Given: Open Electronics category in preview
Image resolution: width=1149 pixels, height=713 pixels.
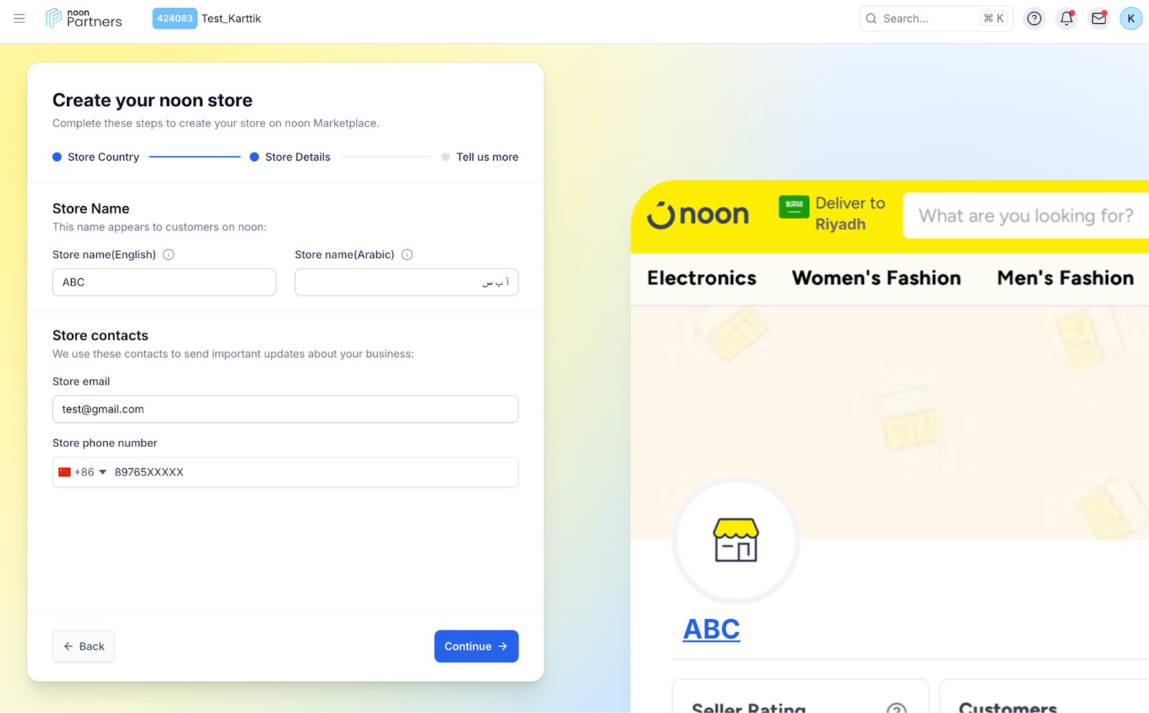Looking at the screenshot, I should [x=702, y=278].
